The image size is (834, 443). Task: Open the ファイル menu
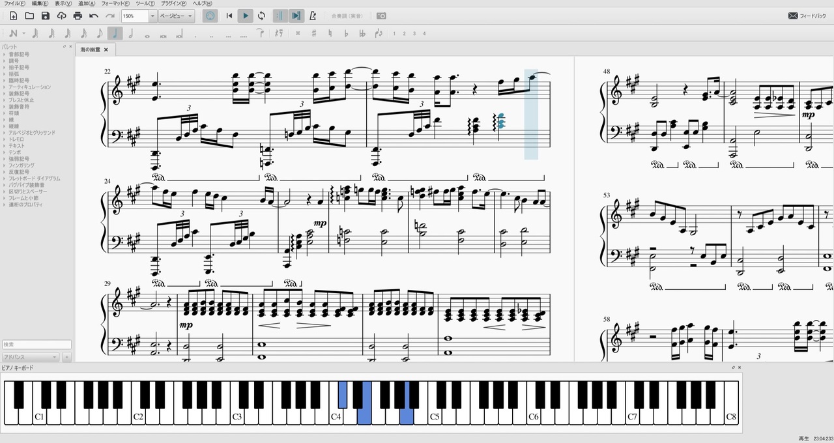tap(15, 3)
